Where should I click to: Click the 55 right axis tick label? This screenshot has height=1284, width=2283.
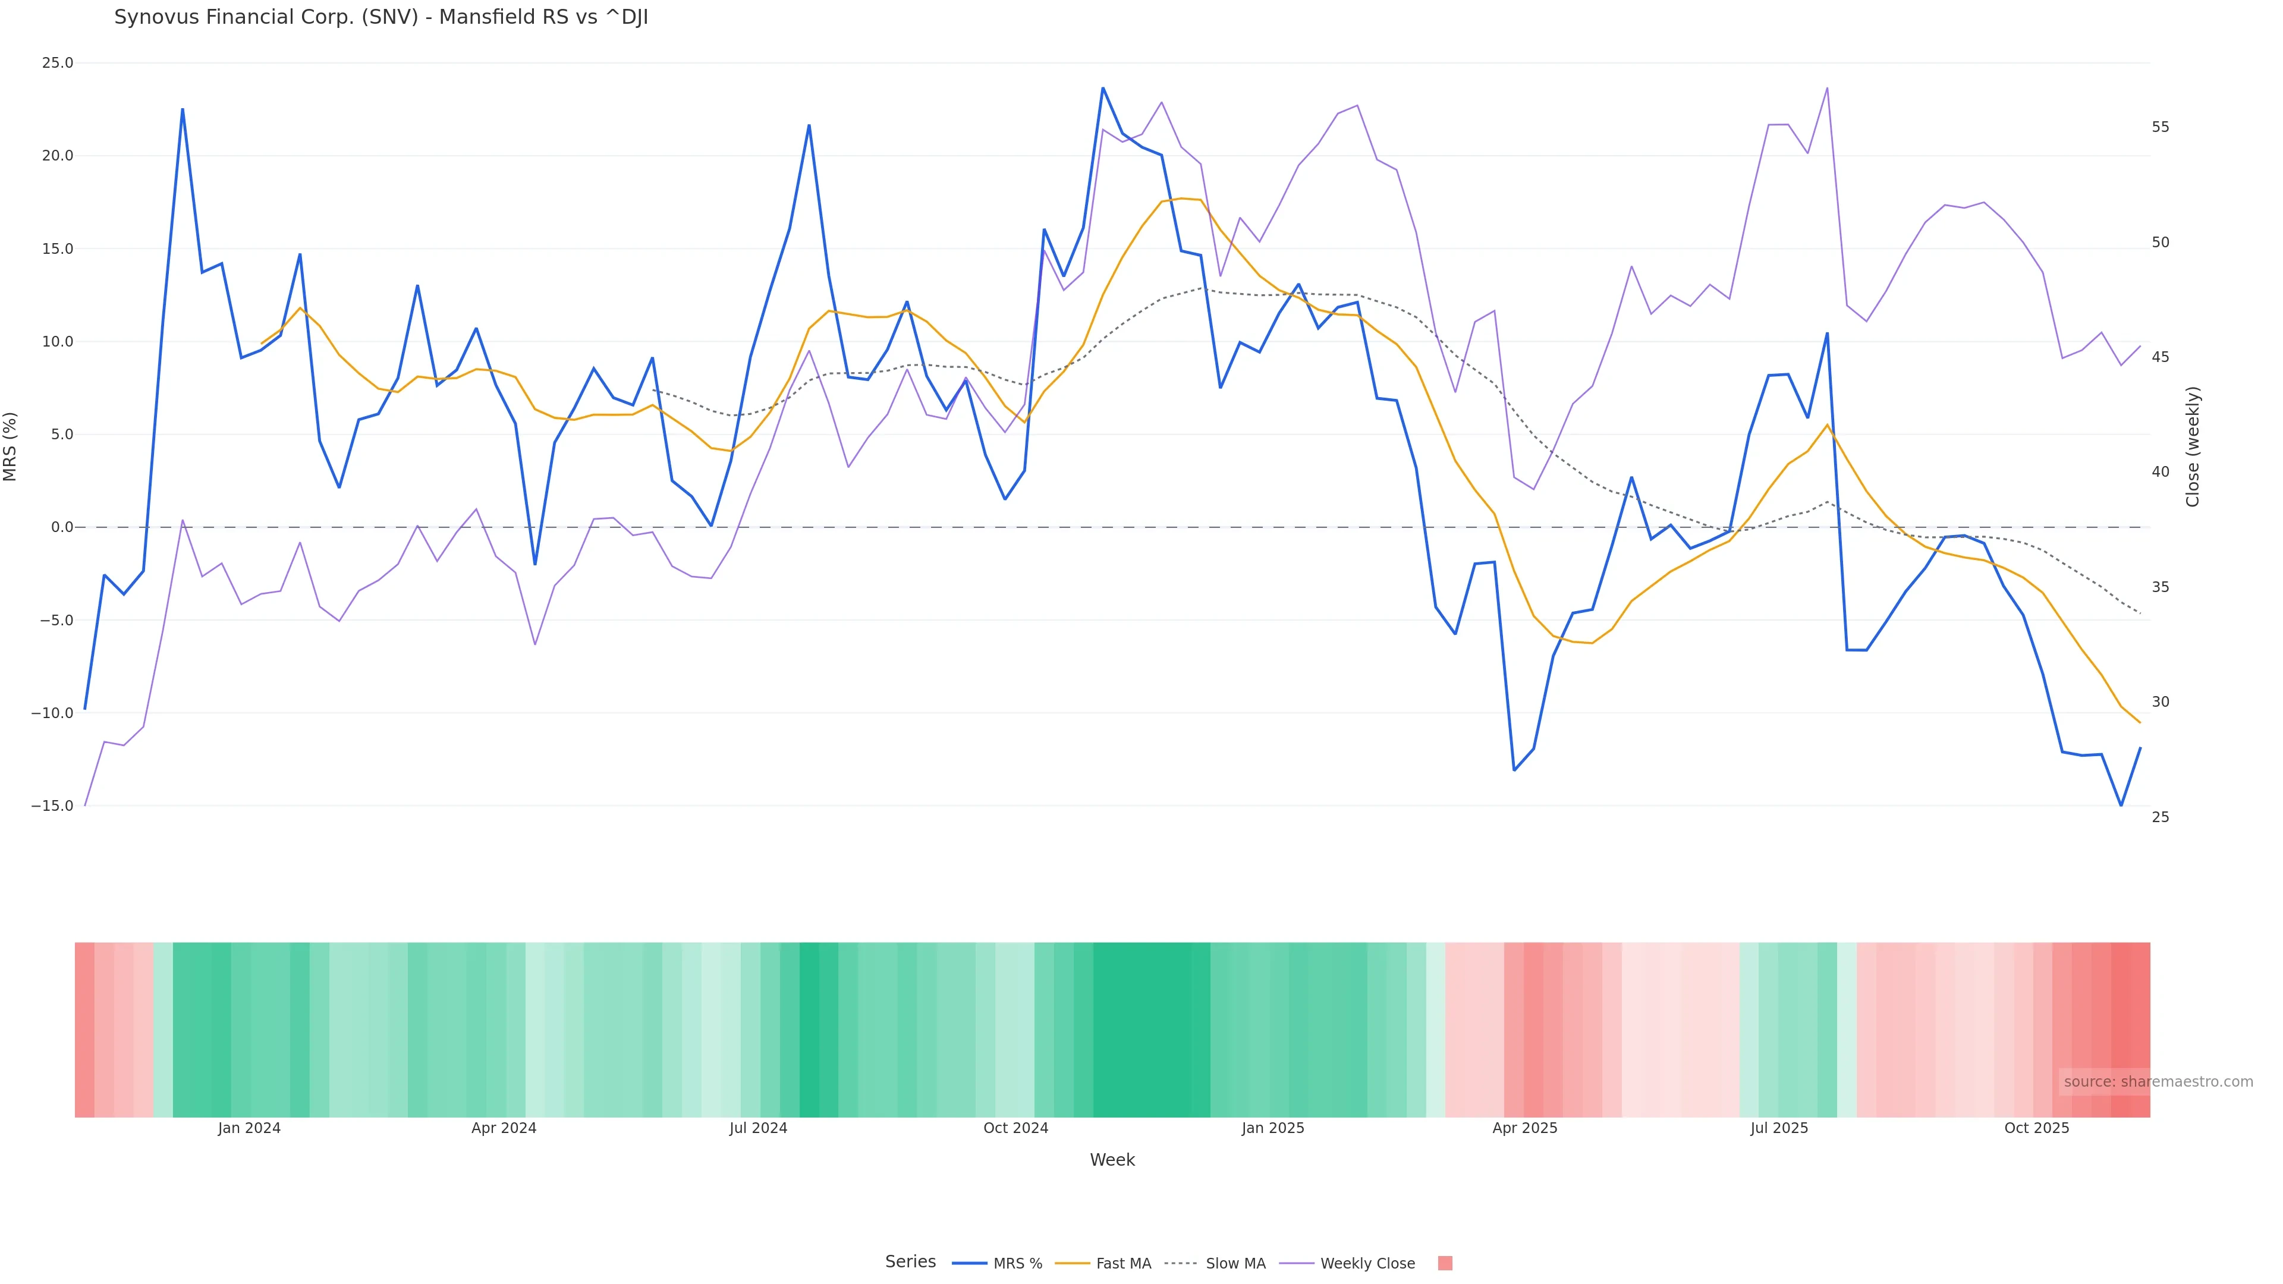[x=2161, y=128]
